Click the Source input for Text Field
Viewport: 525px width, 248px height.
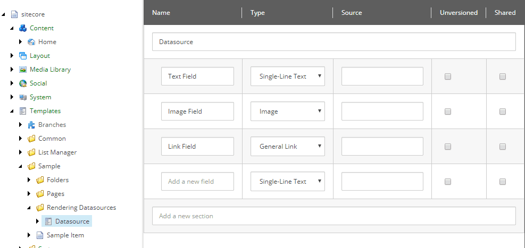(382, 76)
